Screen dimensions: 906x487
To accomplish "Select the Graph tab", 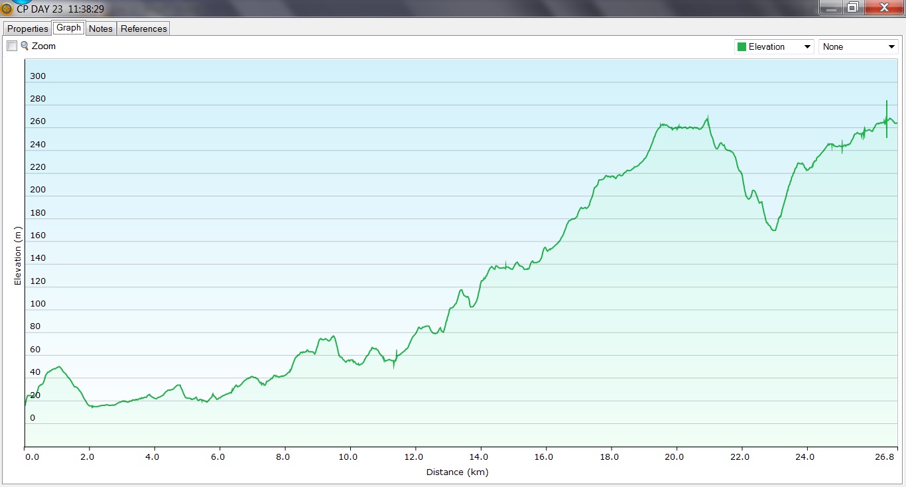I will [68, 28].
